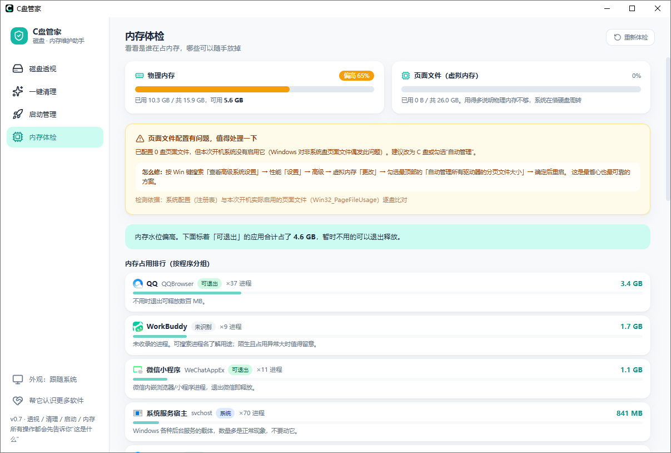Click the QQ memory usage bar
This screenshot has width=671, height=453.
coord(387,293)
